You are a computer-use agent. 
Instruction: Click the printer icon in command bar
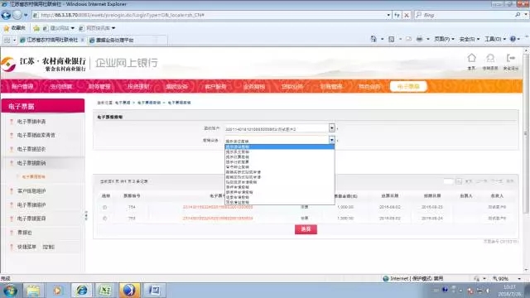click(419, 39)
